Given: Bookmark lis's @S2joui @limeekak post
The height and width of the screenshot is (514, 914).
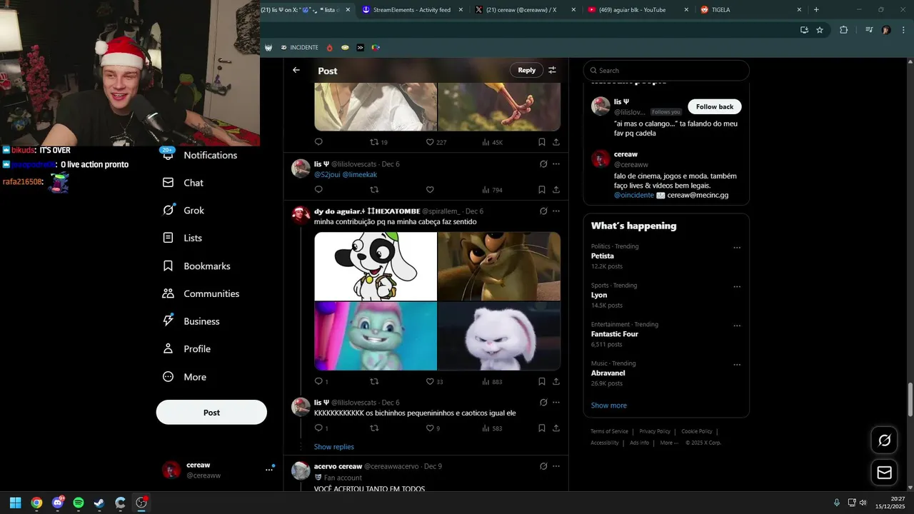Looking at the screenshot, I should tap(542, 190).
